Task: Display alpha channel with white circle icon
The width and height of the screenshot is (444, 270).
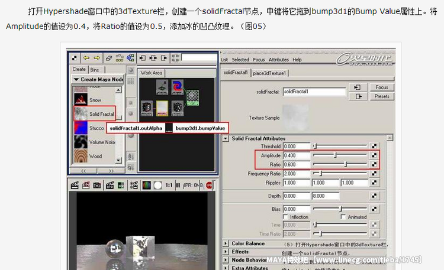Action: coord(157,186)
